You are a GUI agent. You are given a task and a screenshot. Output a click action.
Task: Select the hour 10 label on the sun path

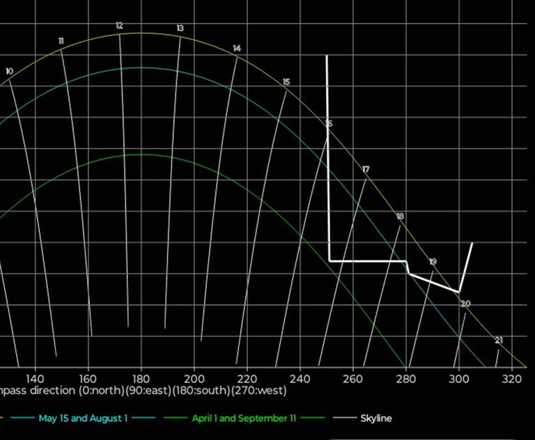point(9,71)
